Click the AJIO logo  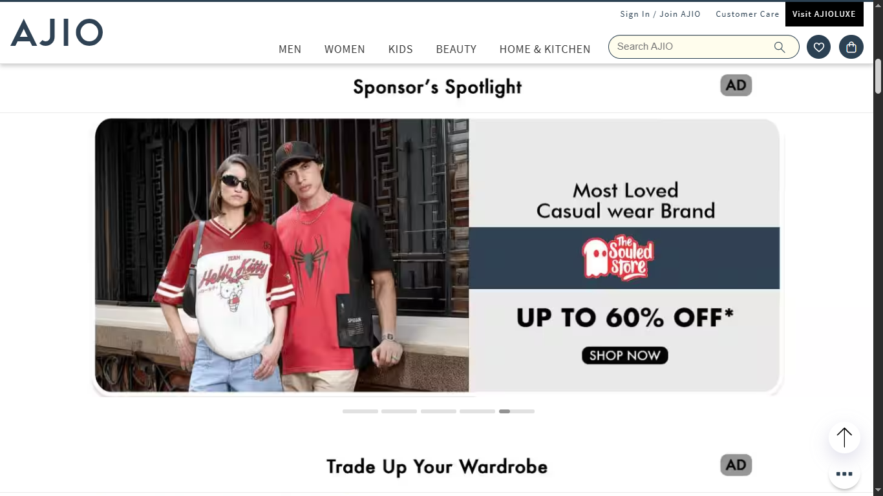[x=57, y=32]
